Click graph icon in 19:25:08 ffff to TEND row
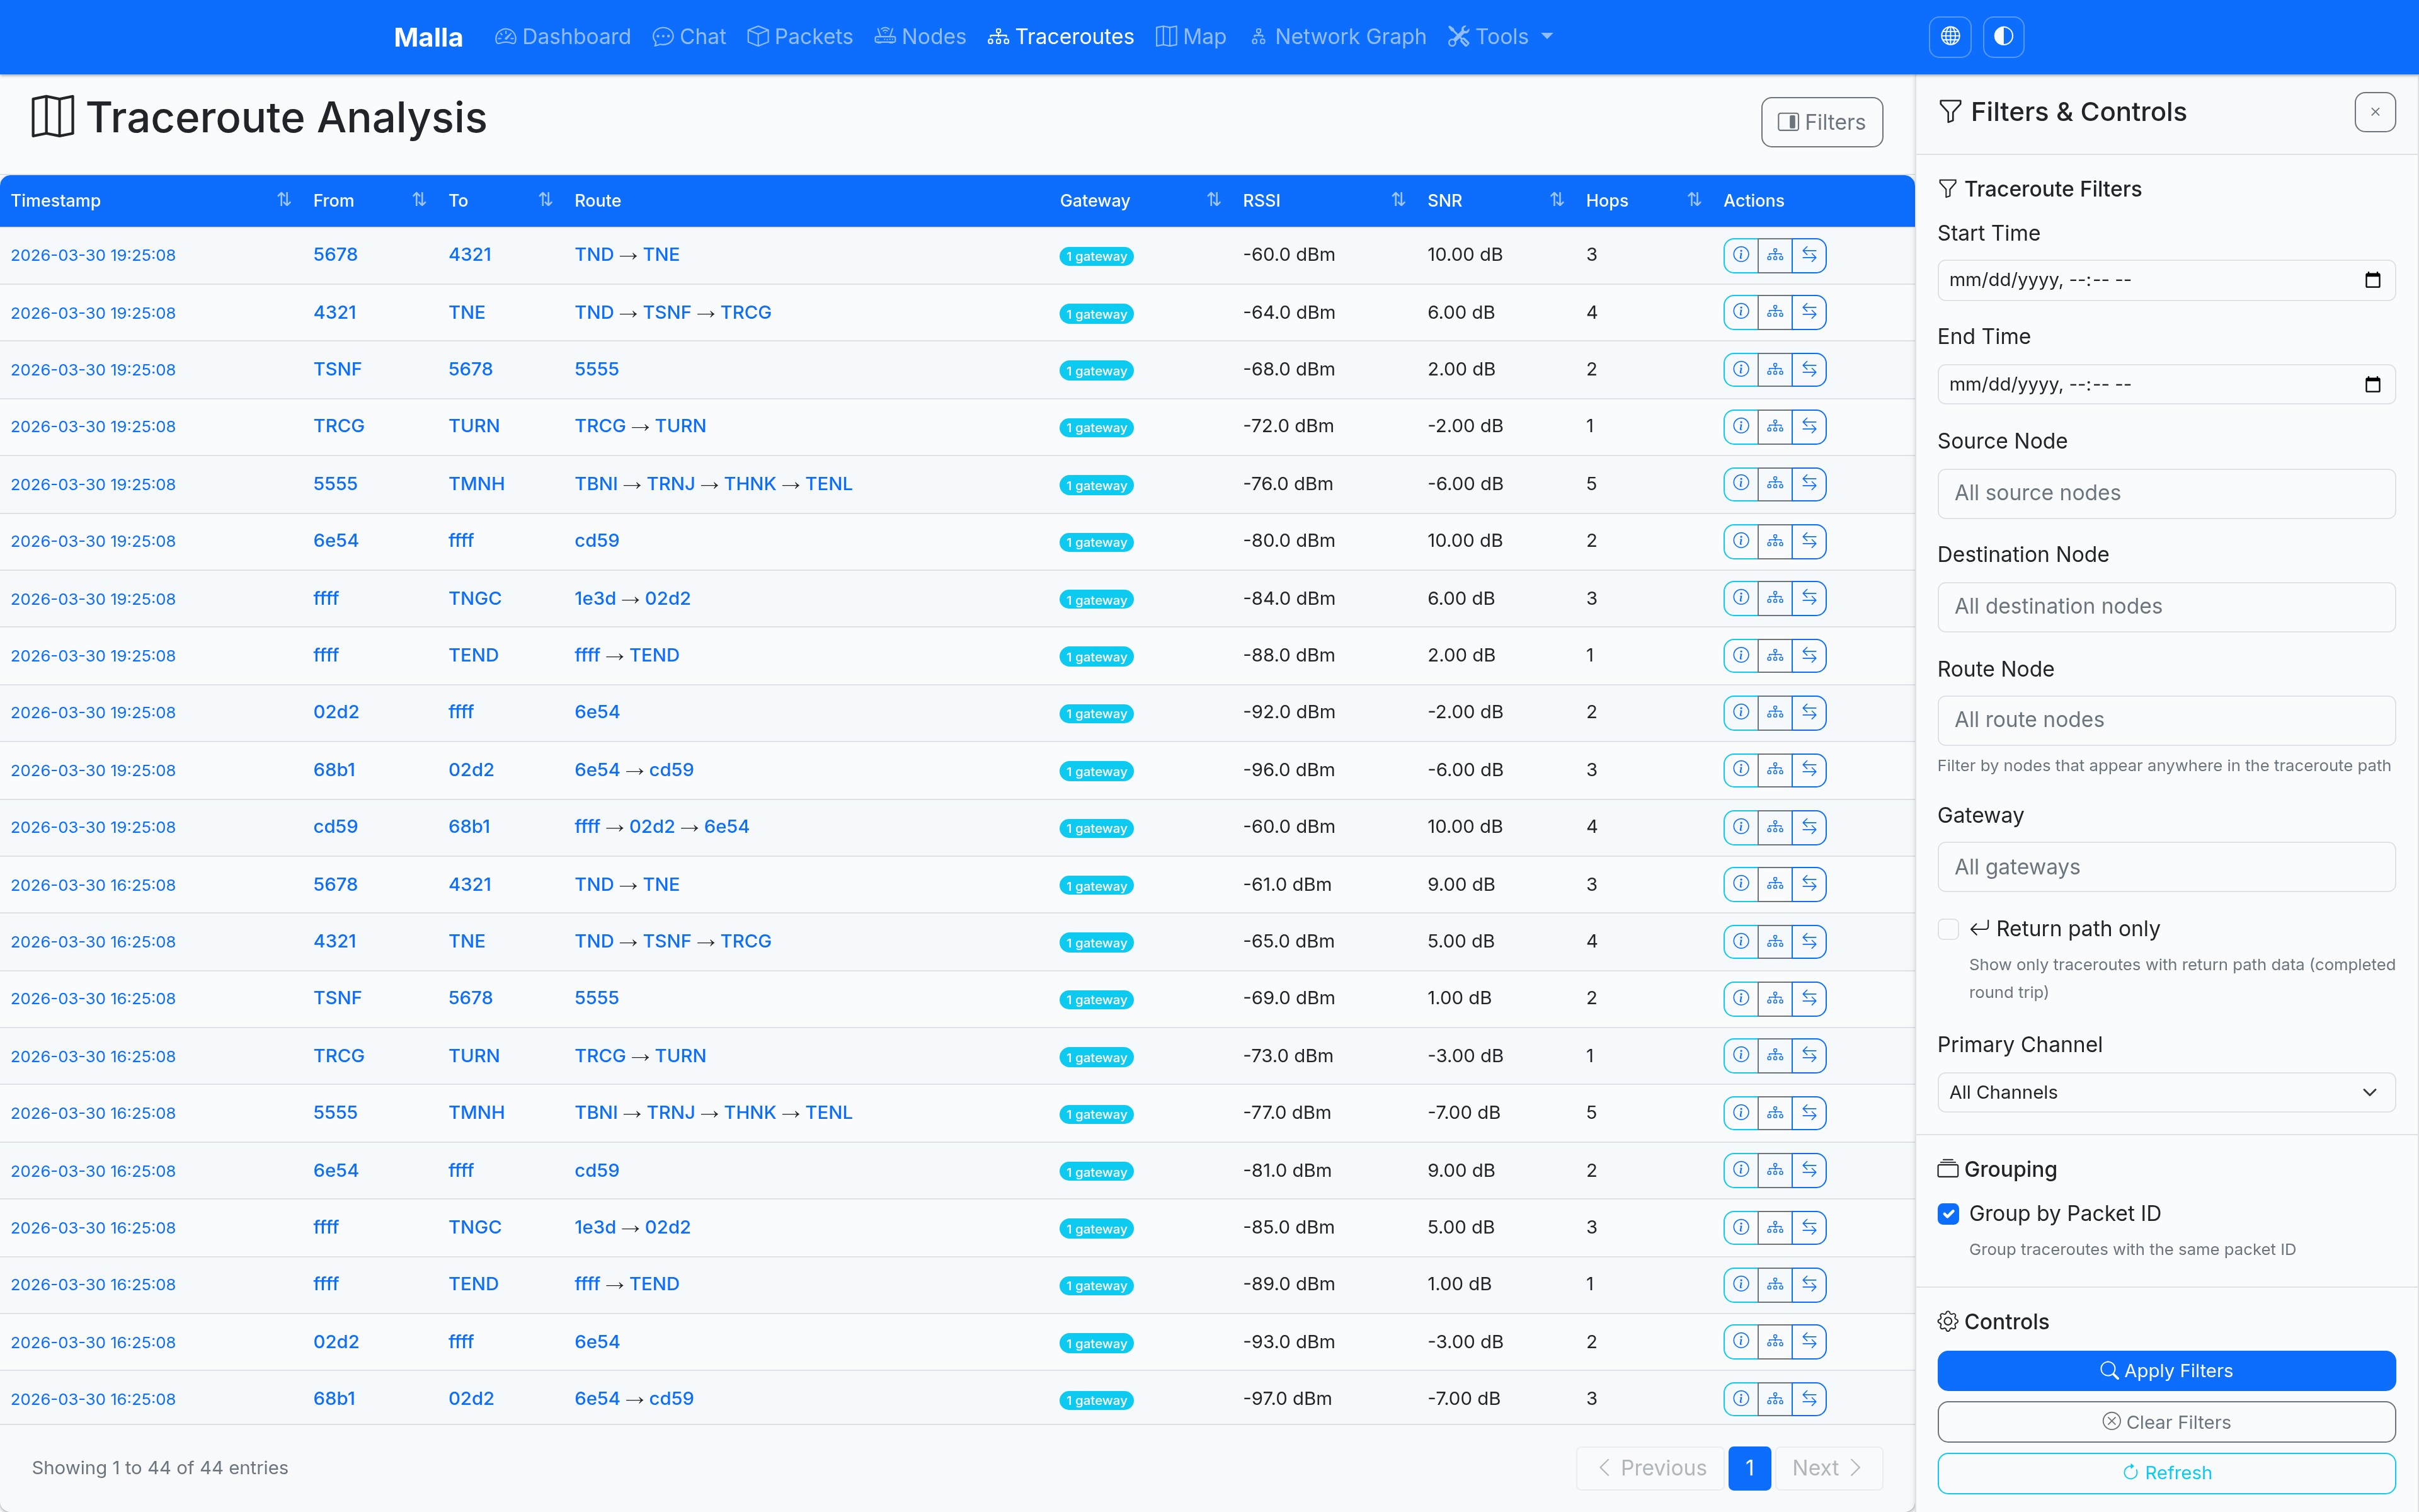 tap(1775, 656)
